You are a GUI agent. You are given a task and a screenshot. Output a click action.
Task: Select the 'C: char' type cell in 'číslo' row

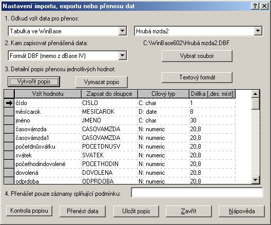tap(163, 103)
